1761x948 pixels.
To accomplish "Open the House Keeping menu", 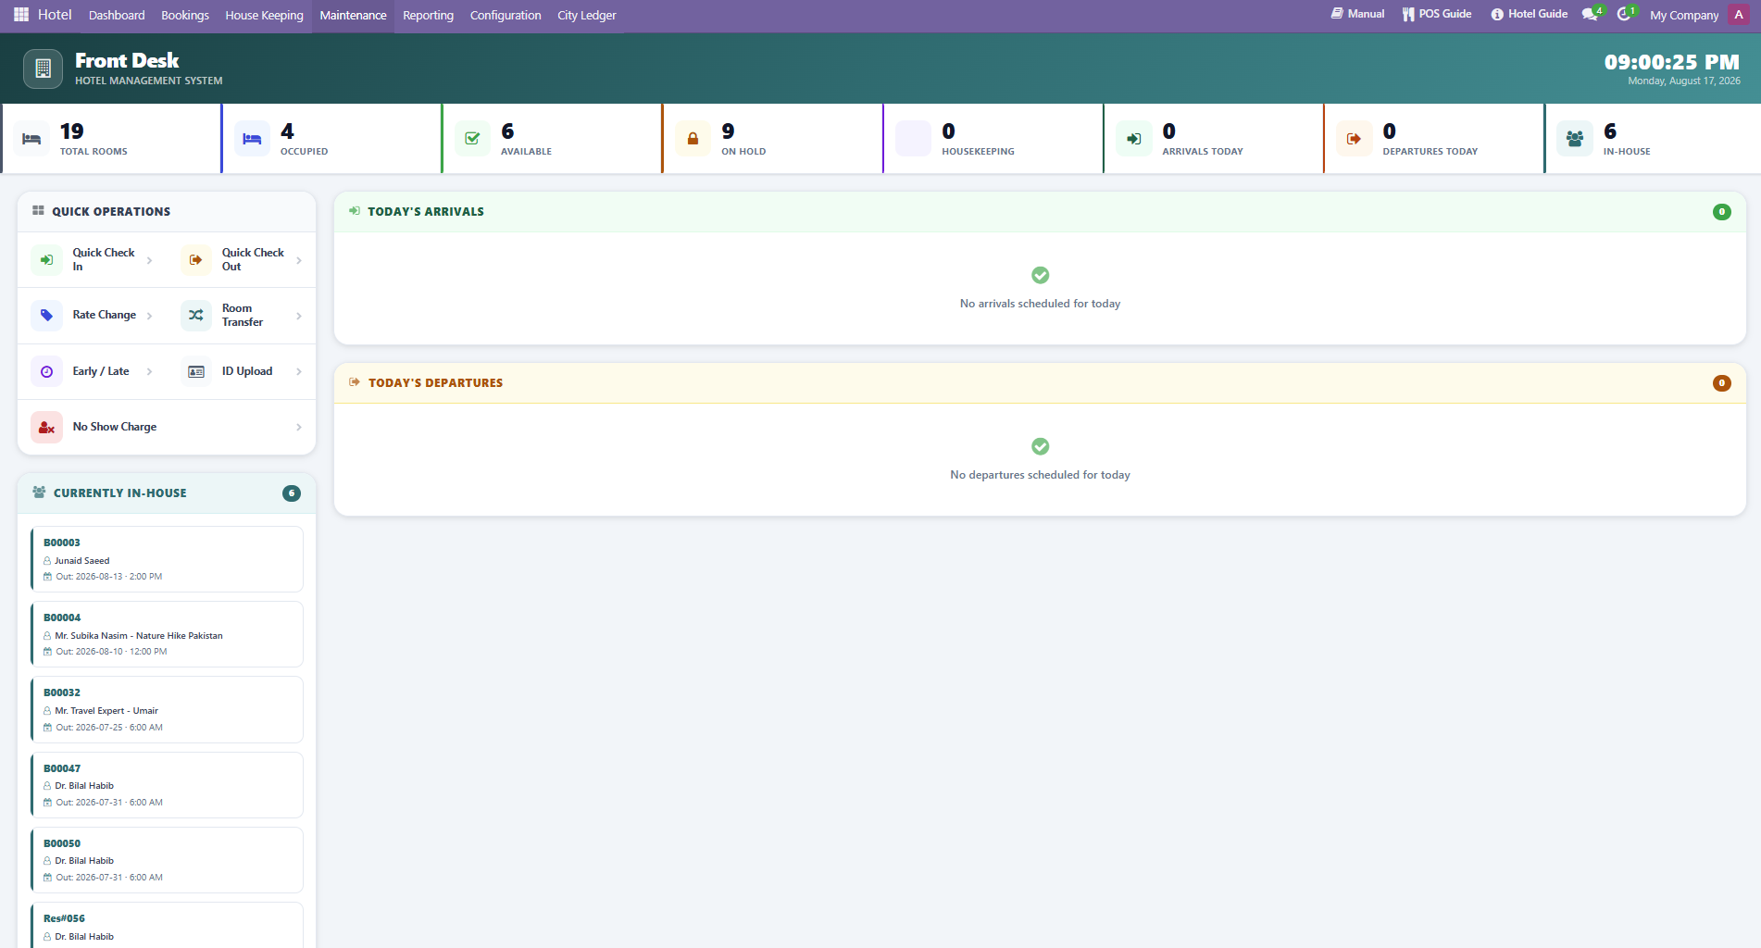I will (x=265, y=15).
